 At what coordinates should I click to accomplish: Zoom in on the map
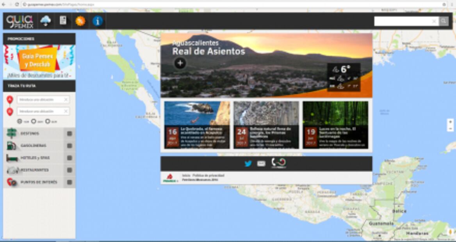coord(451,122)
